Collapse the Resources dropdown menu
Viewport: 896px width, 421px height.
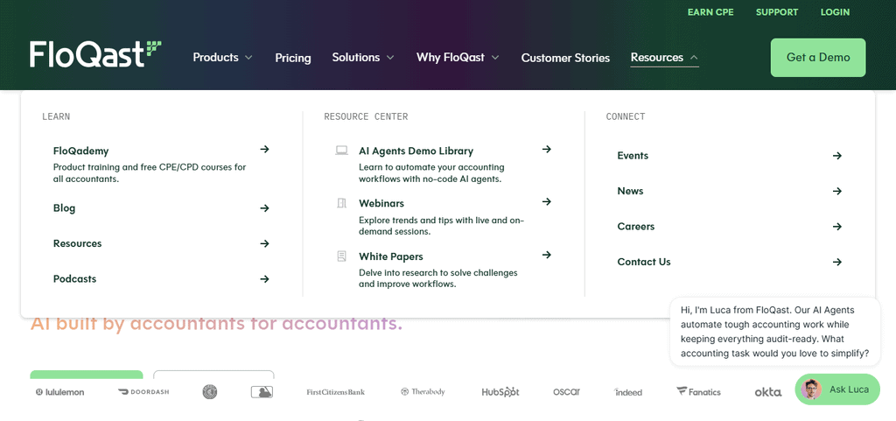[665, 57]
